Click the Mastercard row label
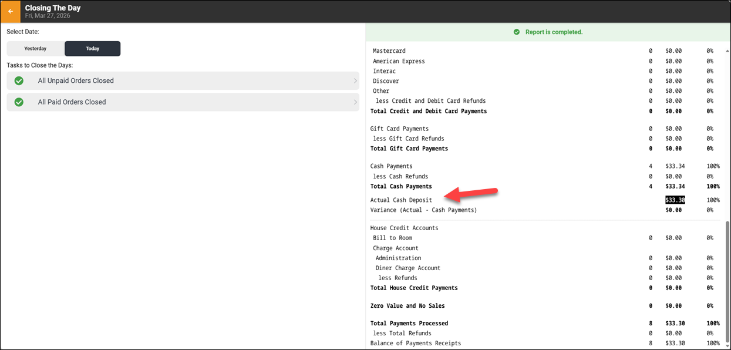 (x=389, y=51)
